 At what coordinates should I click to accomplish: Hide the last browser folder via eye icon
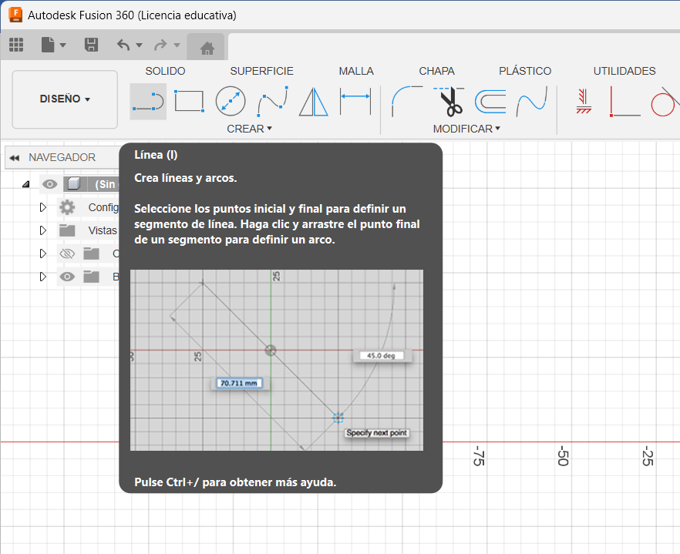67,277
